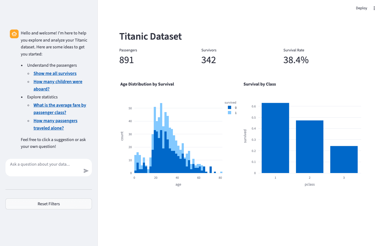
Task: Click the send arrow icon in chat input
Action: tap(86, 171)
